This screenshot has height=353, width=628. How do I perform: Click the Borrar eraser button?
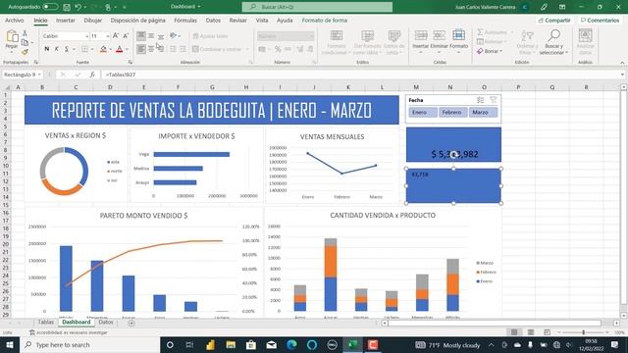(490, 51)
